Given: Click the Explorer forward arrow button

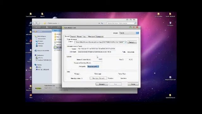Looking at the screenshot, I should 38,23.
